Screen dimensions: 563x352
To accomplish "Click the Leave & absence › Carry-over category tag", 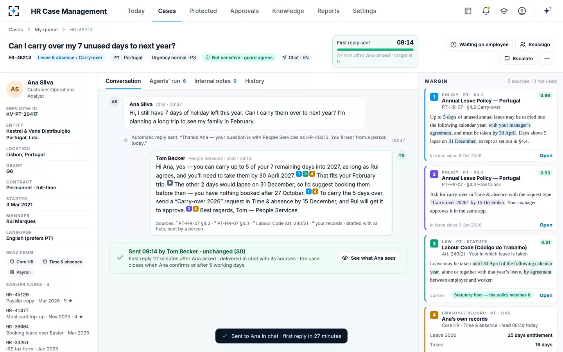I will tap(70, 57).
